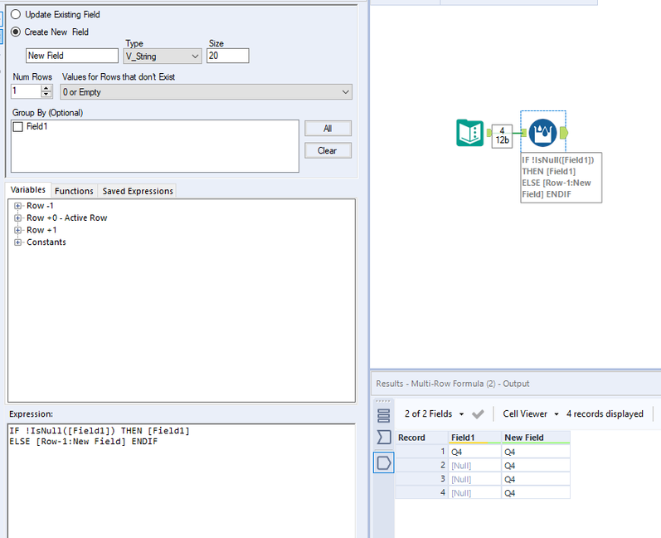Select New Field cell Q4 in record 1
The width and height of the screenshot is (661, 538).
536,452
